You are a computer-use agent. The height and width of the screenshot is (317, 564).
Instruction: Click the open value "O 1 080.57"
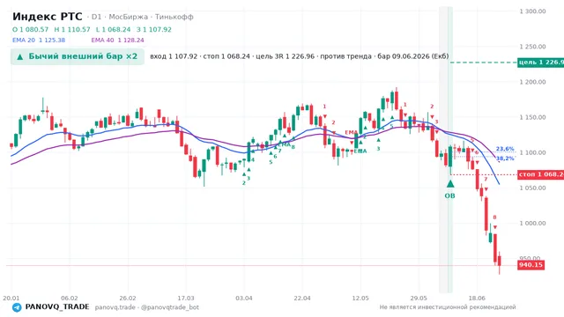[30, 29]
